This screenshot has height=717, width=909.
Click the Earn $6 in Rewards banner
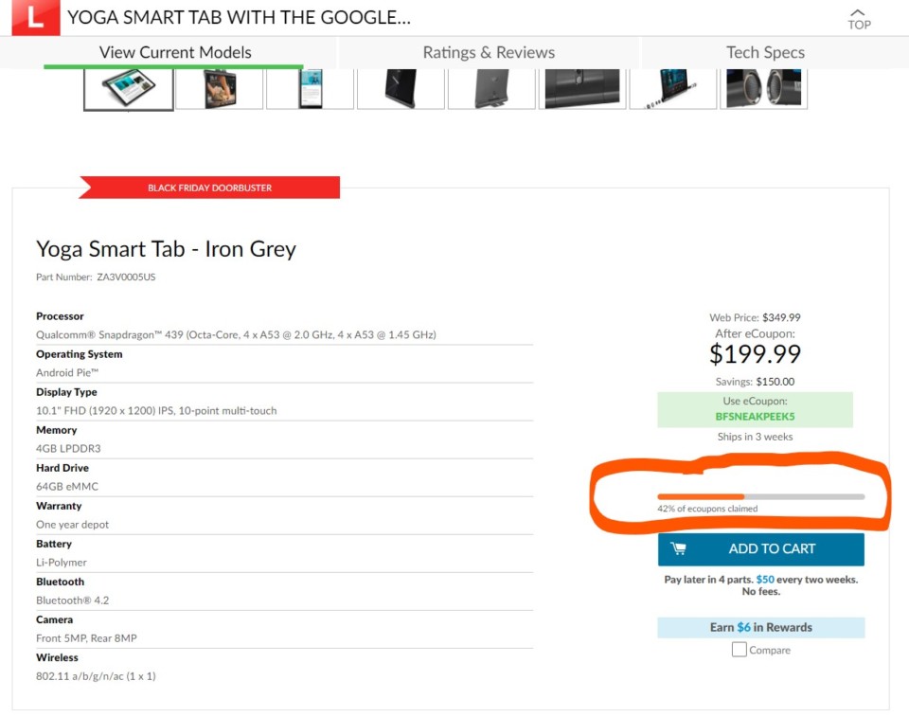(x=760, y=627)
